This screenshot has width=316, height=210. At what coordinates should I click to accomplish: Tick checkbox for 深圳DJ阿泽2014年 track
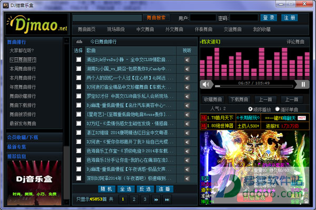click(78, 178)
